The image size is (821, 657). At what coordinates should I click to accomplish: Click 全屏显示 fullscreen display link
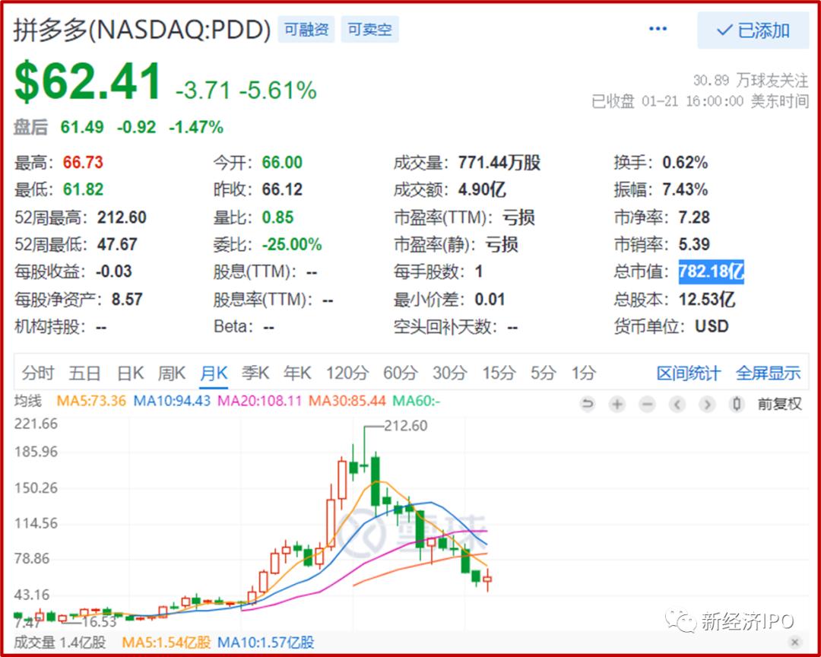pyautogui.click(x=770, y=373)
